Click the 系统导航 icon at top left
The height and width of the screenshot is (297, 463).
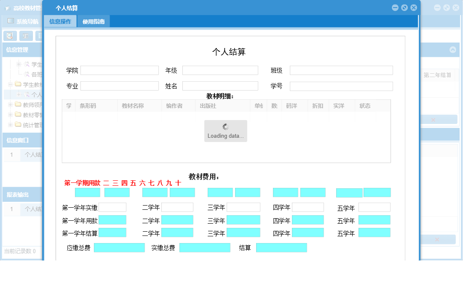coord(10,21)
